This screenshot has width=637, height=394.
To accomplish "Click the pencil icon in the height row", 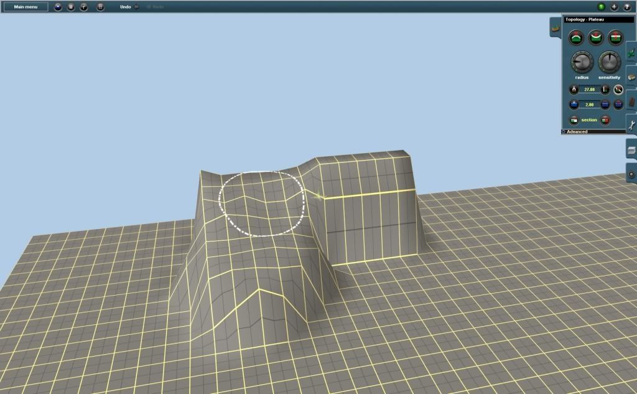I will pyautogui.click(x=618, y=90).
